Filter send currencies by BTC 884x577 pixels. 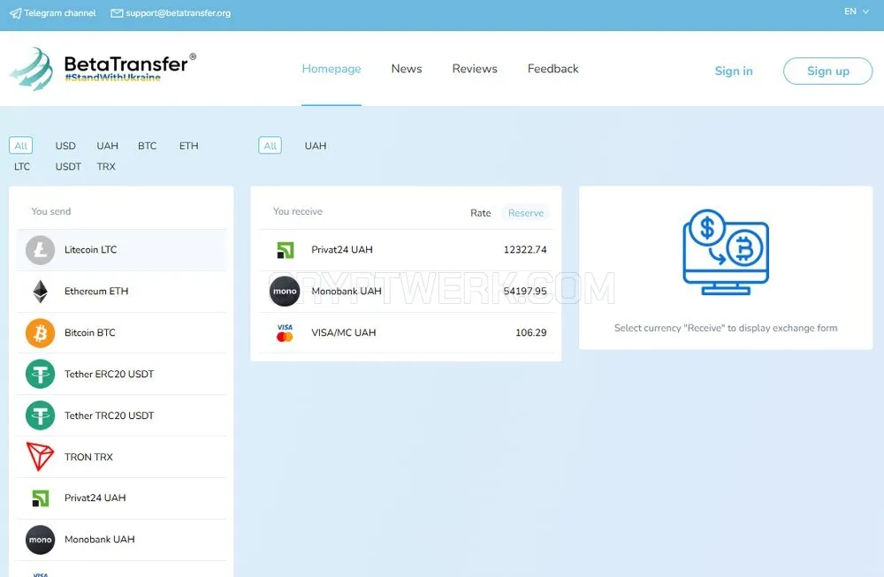click(x=147, y=146)
